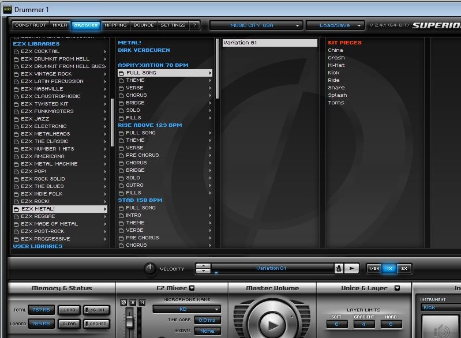Click the TIME CORR 0.0 ms field
This screenshot has height=338, width=461.
click(x=207, y=320)
